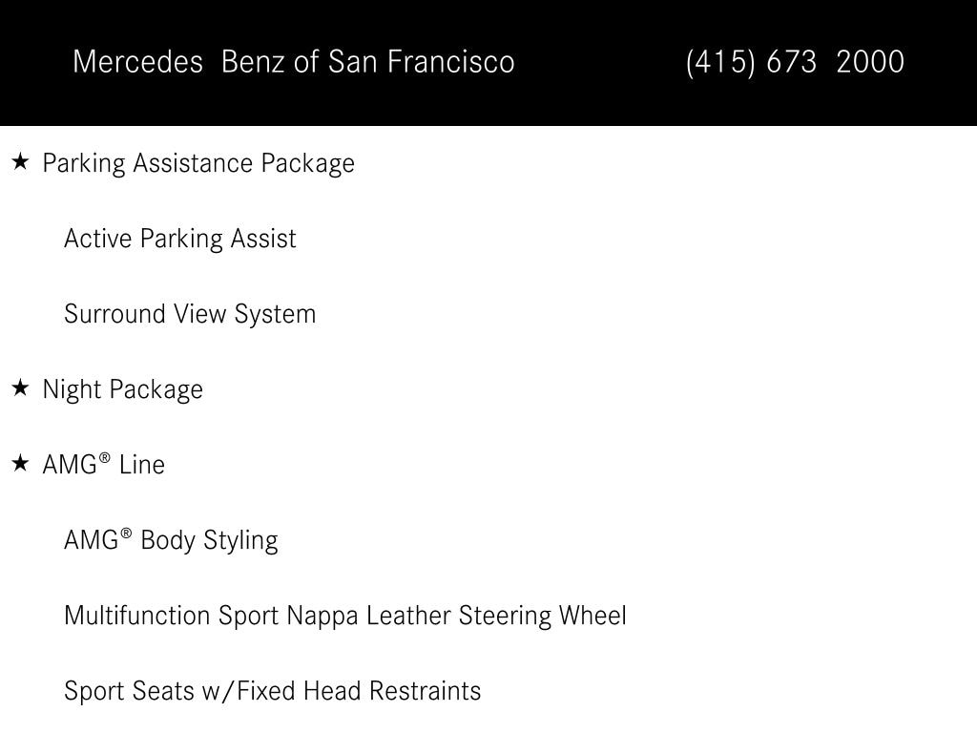Click the AMG Body Styling item

(x=171, y=540)
